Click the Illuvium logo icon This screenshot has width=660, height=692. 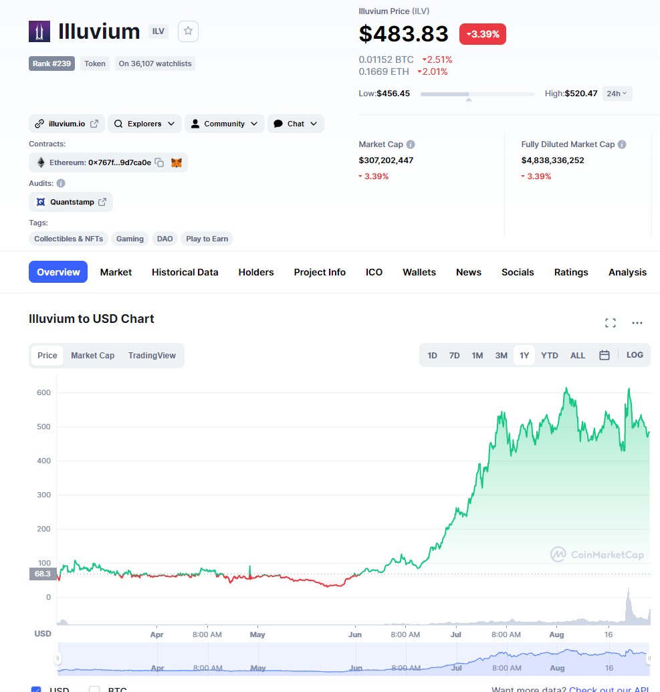coord(39,31)
